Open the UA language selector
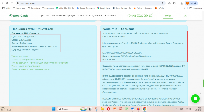Image resolution: width=204 pixels, height=112 pixels. pyautogui.click(x=185, y=16)
